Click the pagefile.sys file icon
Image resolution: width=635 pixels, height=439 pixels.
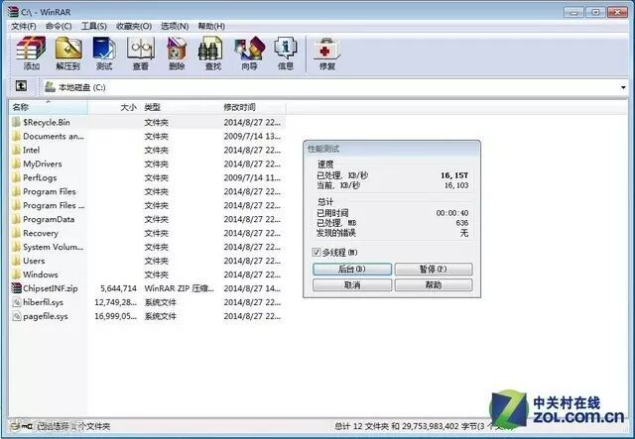pos(17,316)
